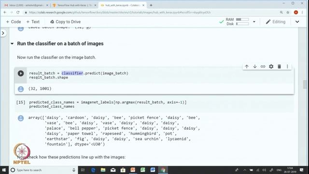Go forward in browser history
309x174 pixels.
12,12
